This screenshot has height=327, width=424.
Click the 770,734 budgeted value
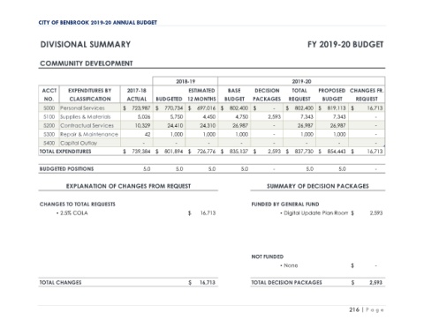coord(174,108)
